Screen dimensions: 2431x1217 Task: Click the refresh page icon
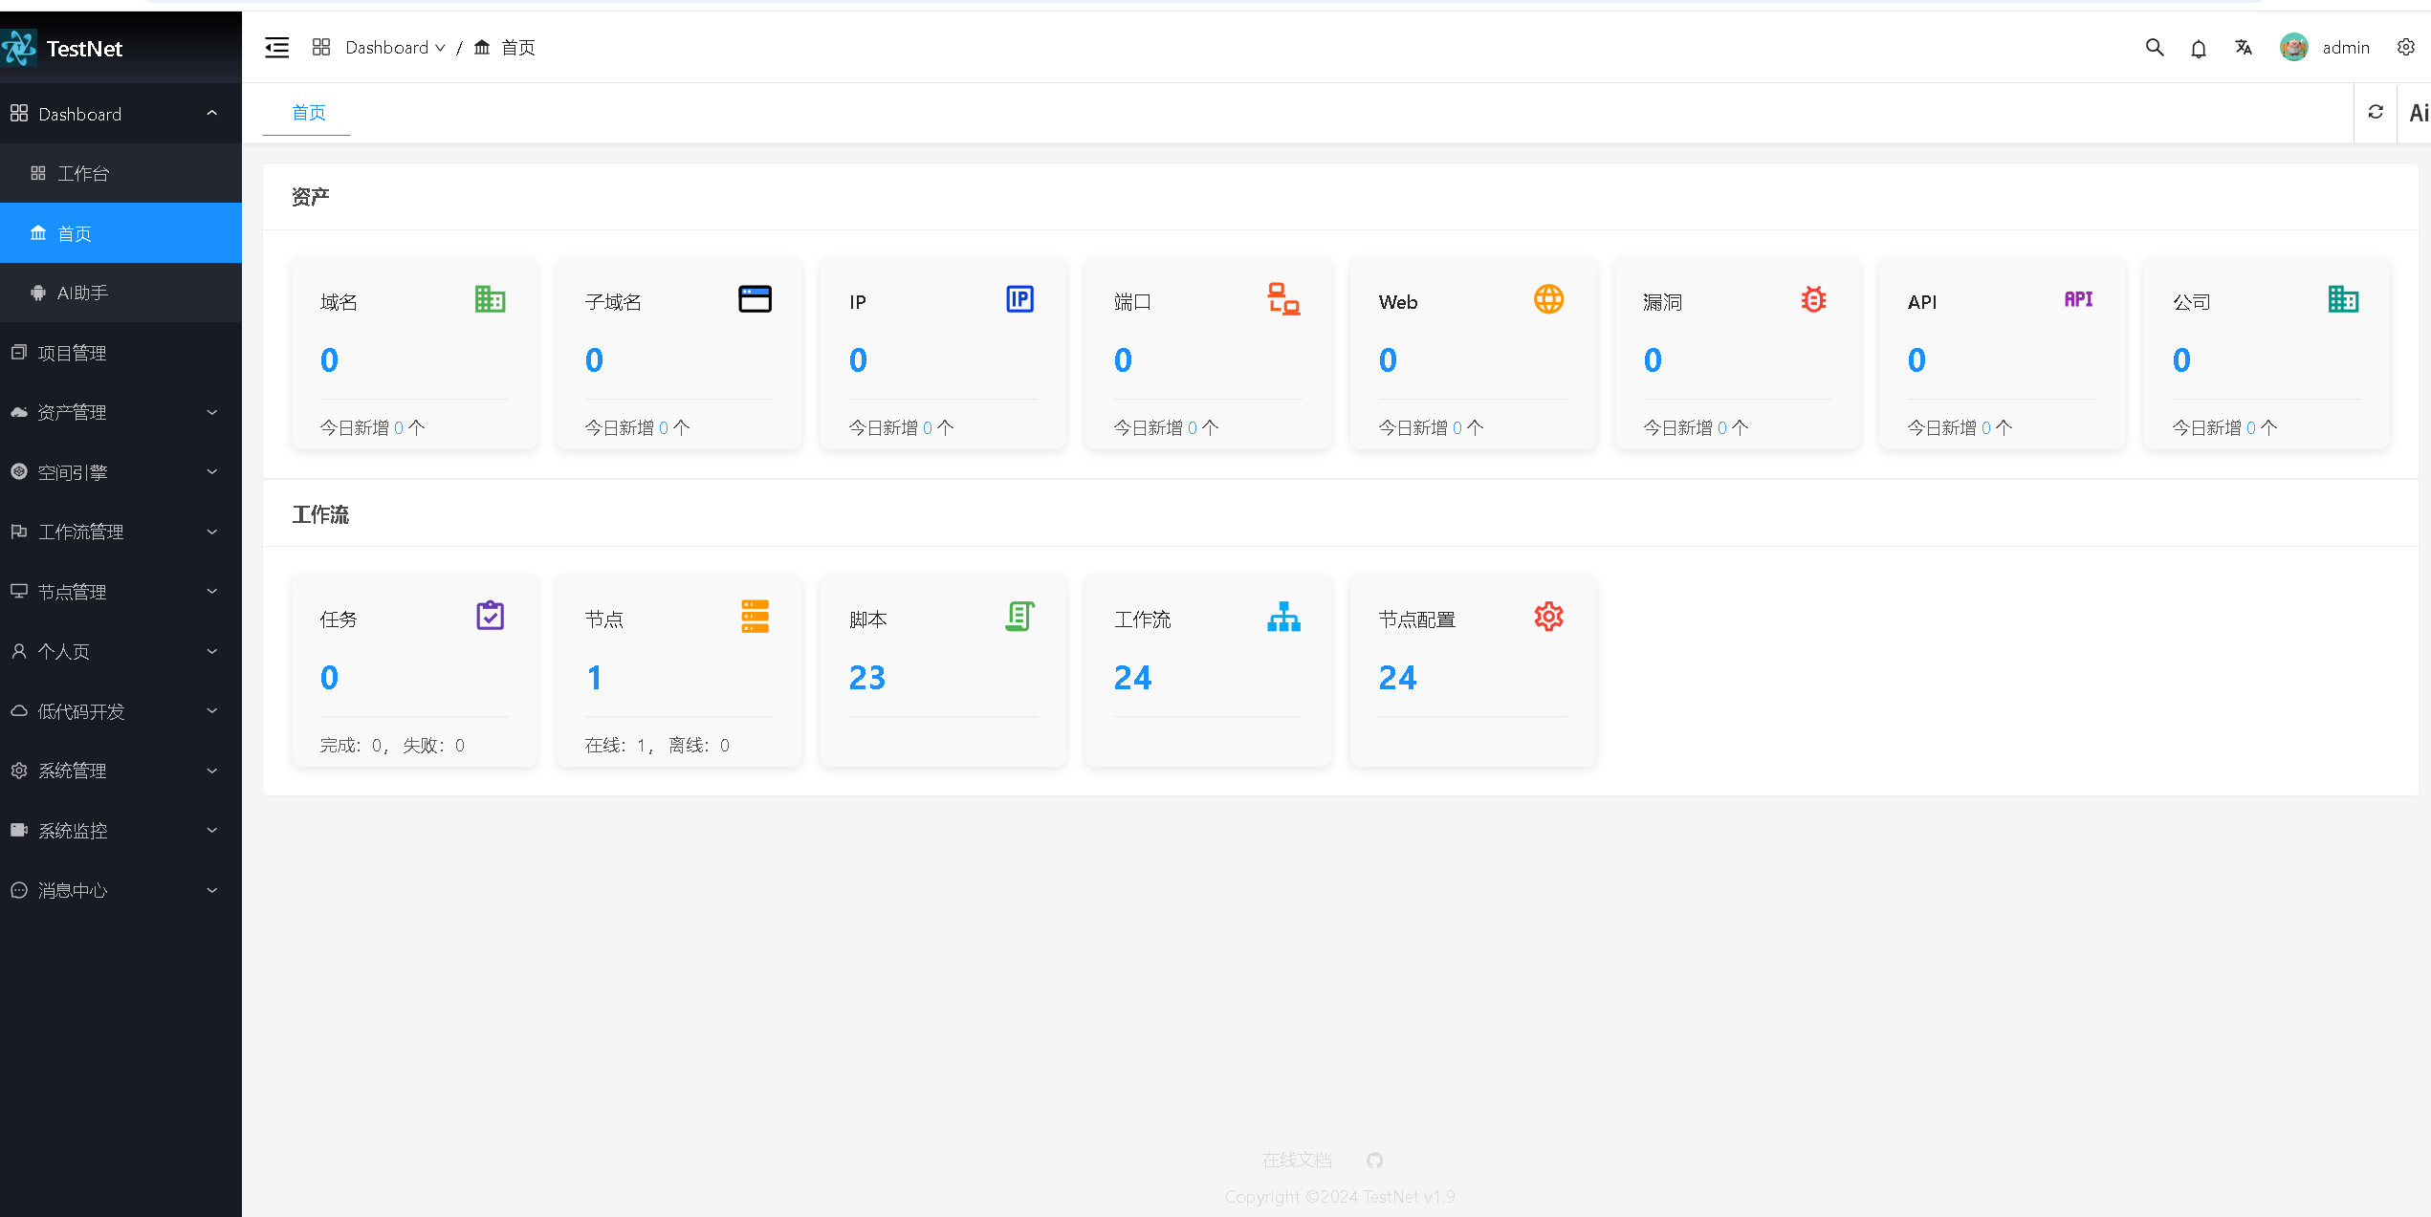(x=2376, y=113)
